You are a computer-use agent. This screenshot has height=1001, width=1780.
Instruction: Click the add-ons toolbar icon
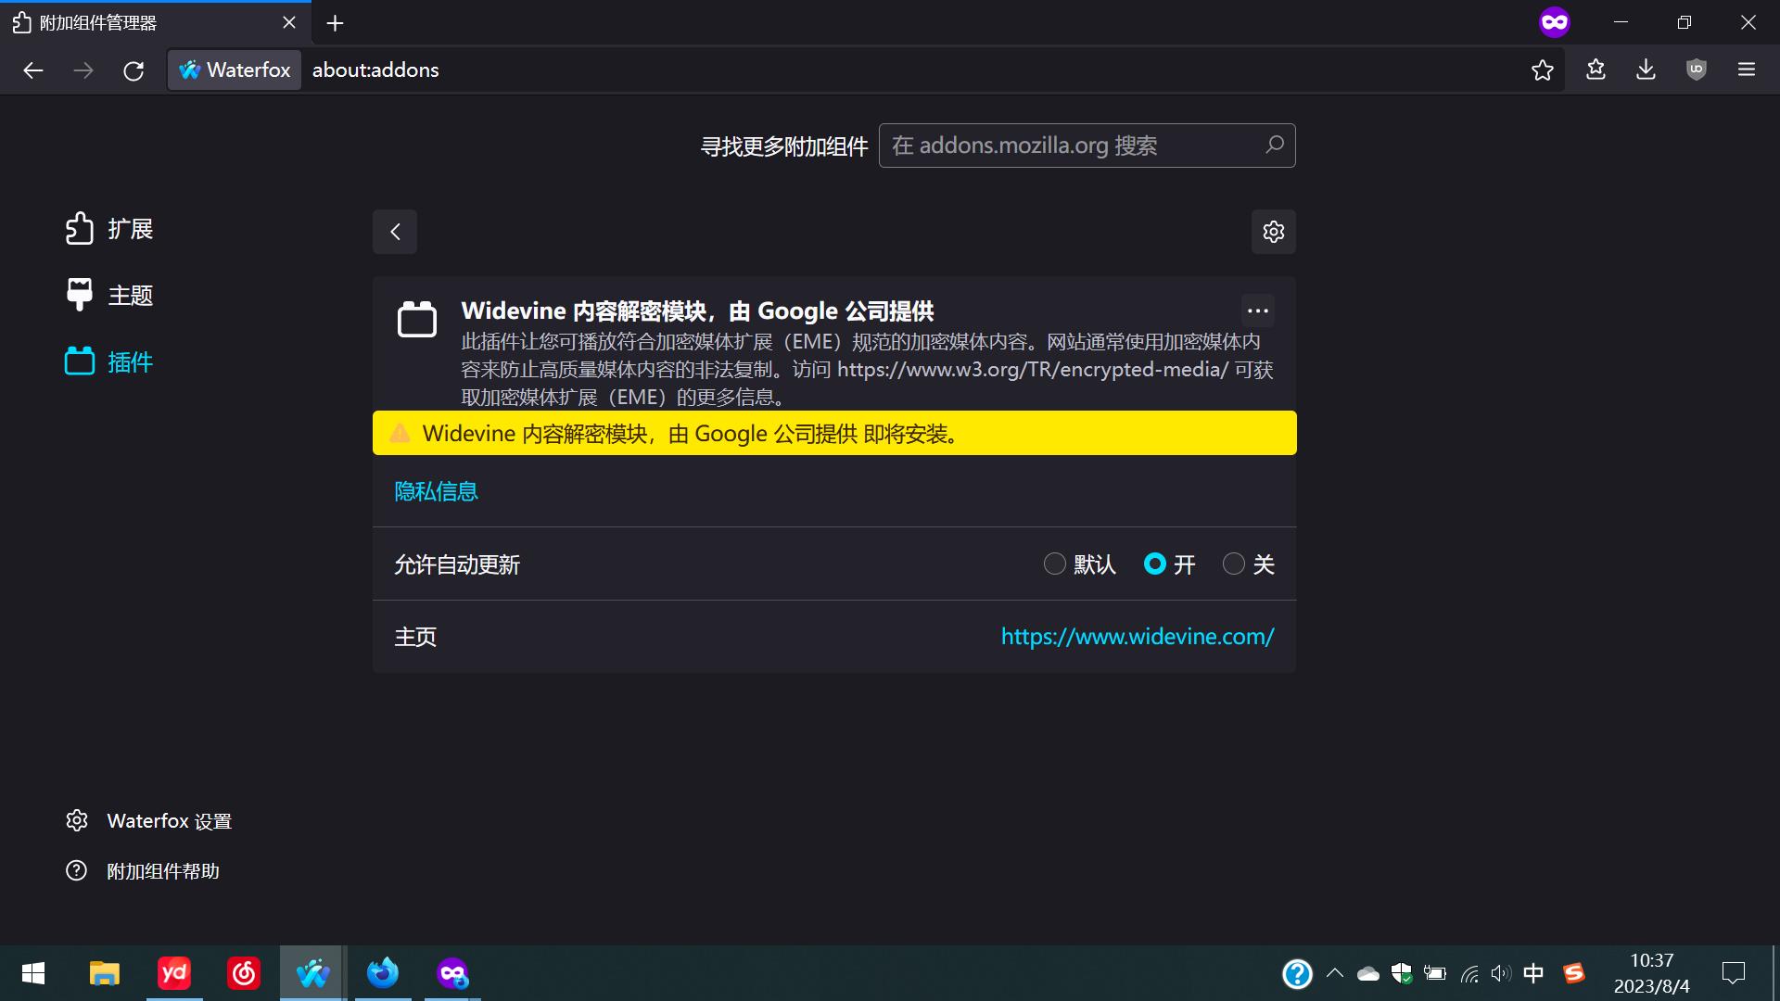pos(1596,70)
